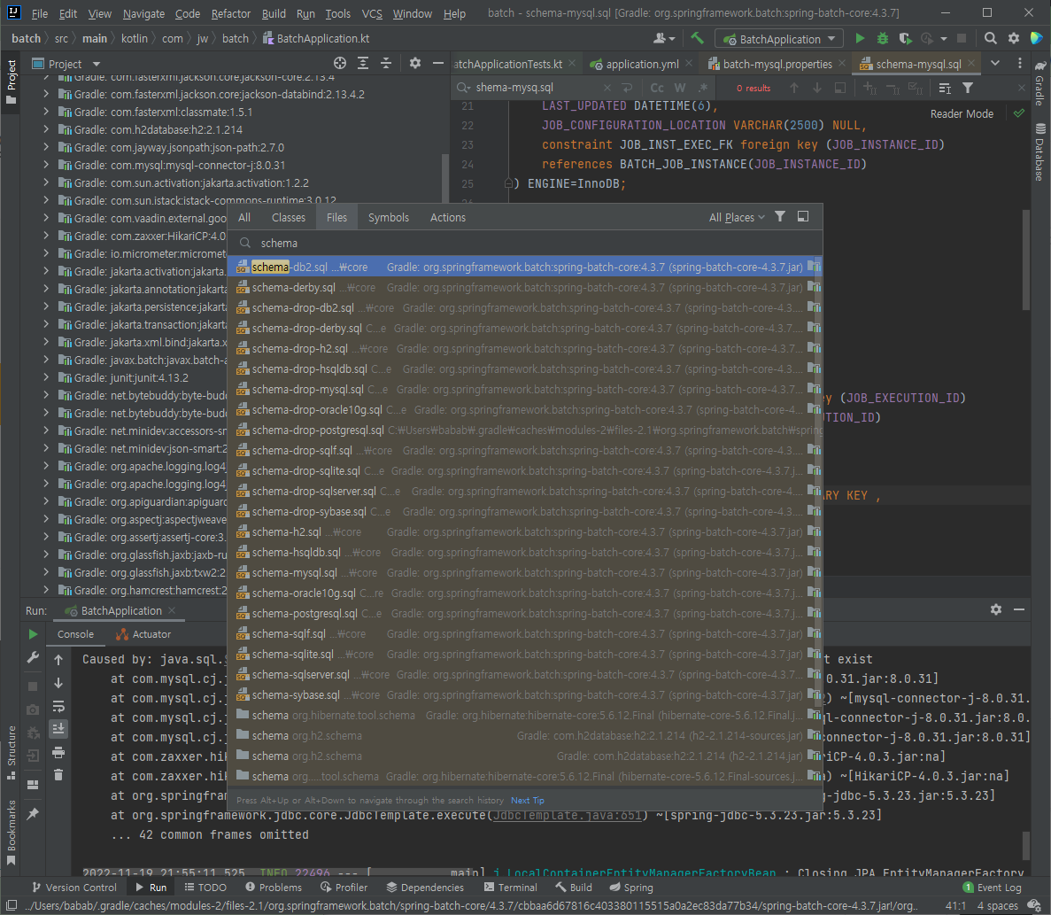
Task: Open BatchApplication run configuration dropdown
Action: point(779,39)
